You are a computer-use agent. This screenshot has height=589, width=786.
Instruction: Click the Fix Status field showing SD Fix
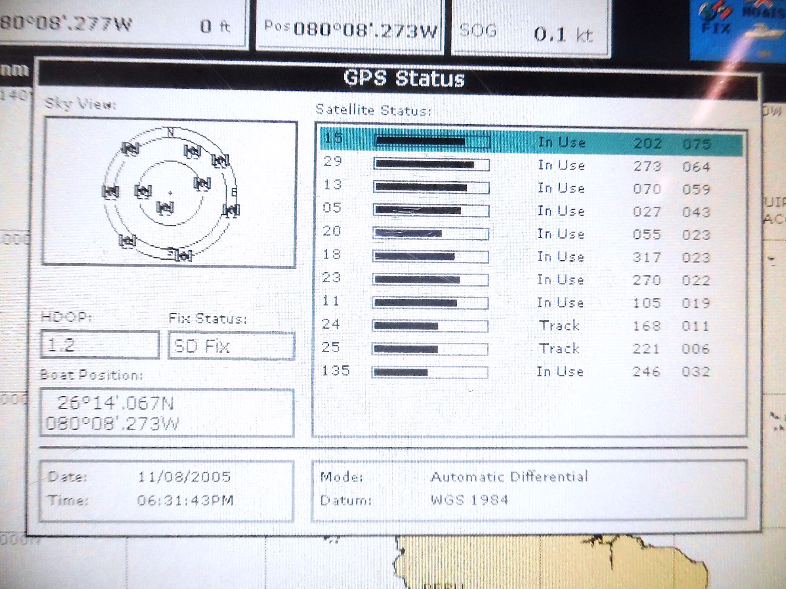point(232,346)
